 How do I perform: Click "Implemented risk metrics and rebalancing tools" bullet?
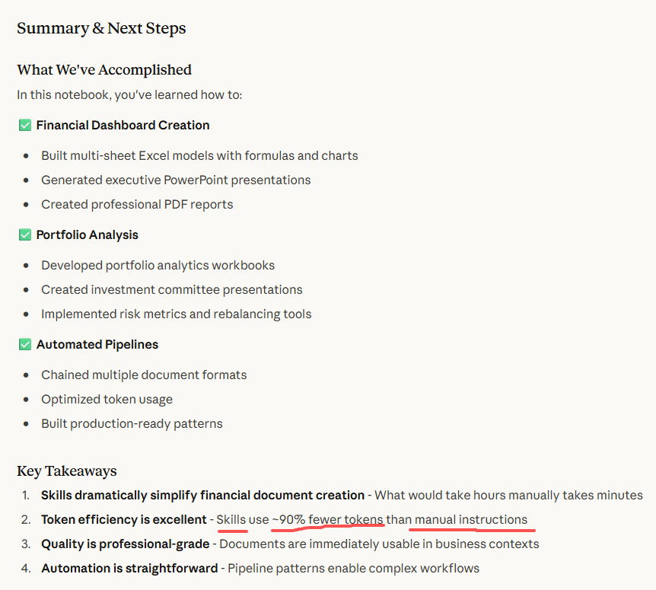coord(176,314)
